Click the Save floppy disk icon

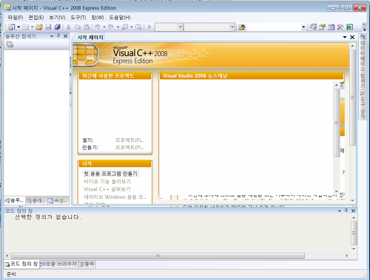coord(48,27)
